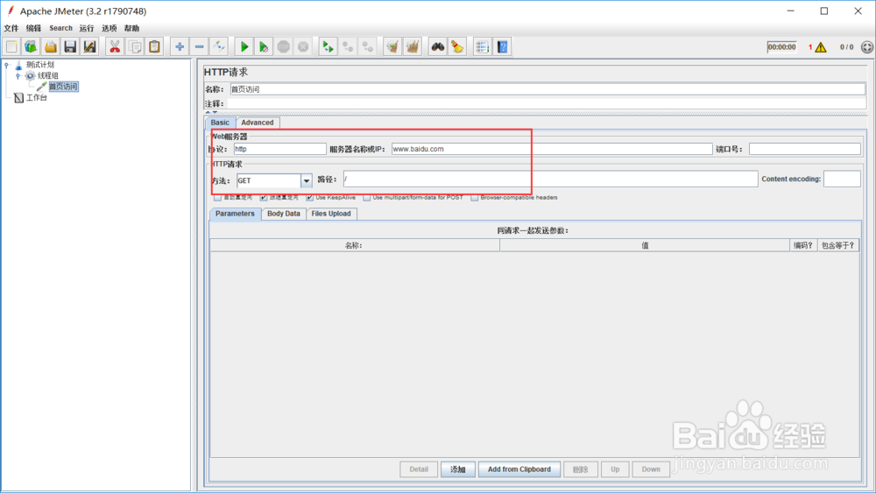The image size is (876, 493).
Task: Open the Search menu
Action: (61, 28)
